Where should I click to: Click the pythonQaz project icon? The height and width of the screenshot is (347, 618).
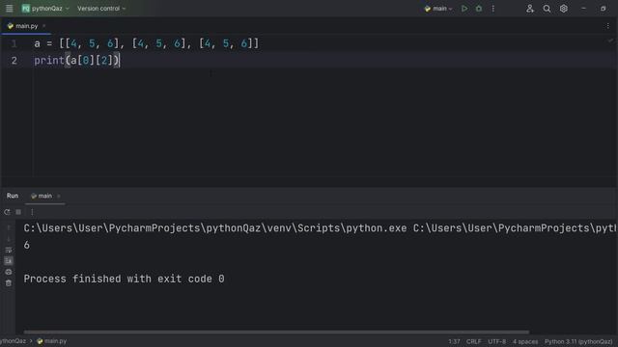[x=26, y=9]
